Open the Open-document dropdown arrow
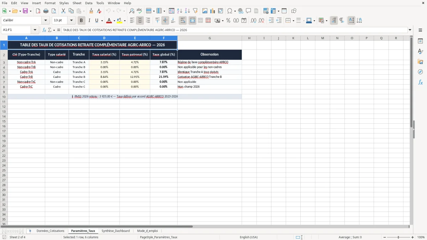Viewport: 427px width, 240px height. 20,11
